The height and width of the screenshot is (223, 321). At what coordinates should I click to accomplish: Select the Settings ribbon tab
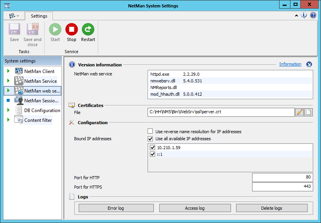point(39,16)
